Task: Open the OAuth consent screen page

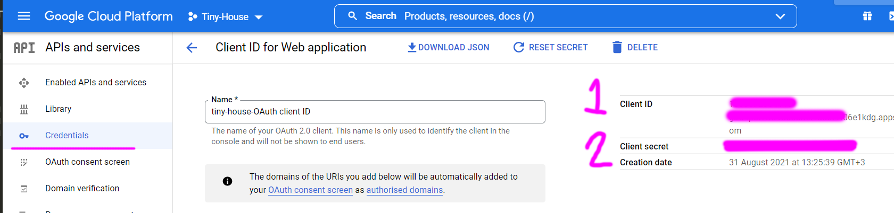Action: (x=87, y=162)
